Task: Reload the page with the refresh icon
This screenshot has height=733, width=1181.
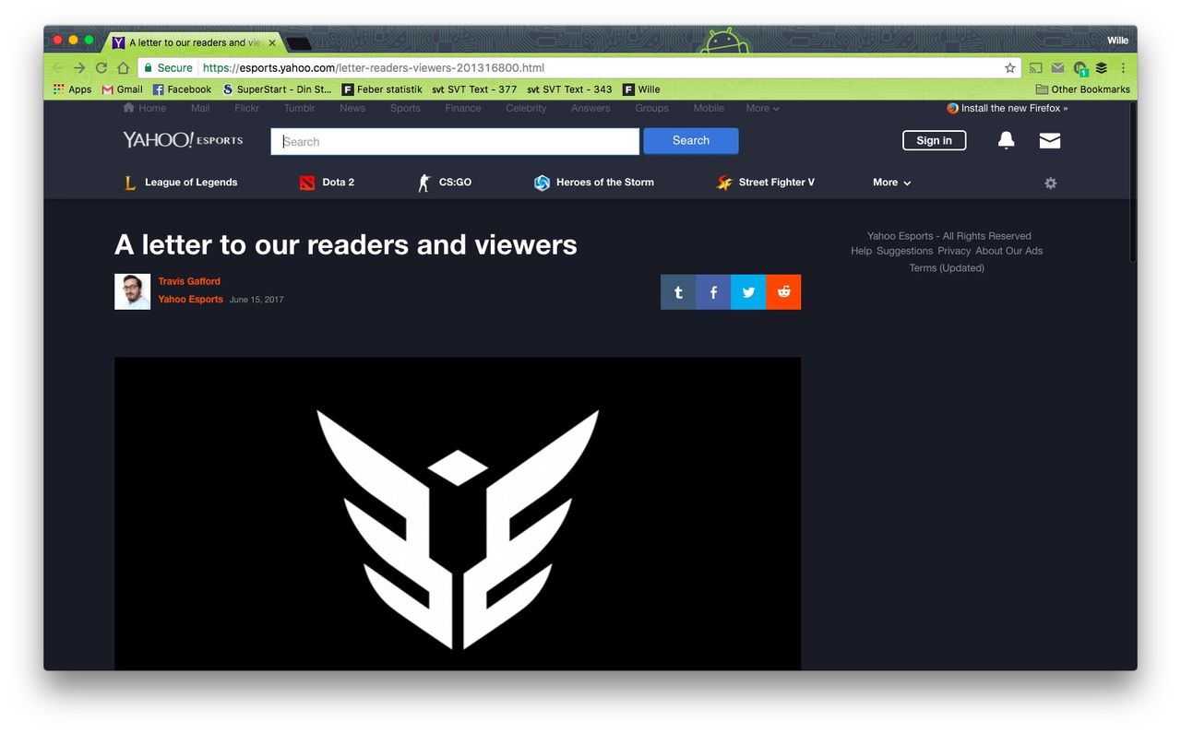Action: tap(101, 68)
